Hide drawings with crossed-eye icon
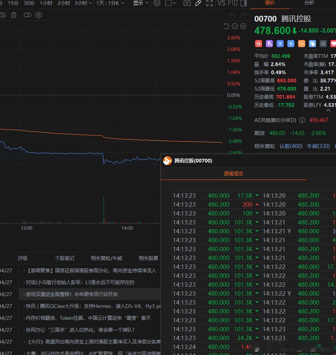The height and width of the screenshot is (355, 336). click(x=3, y=15)
